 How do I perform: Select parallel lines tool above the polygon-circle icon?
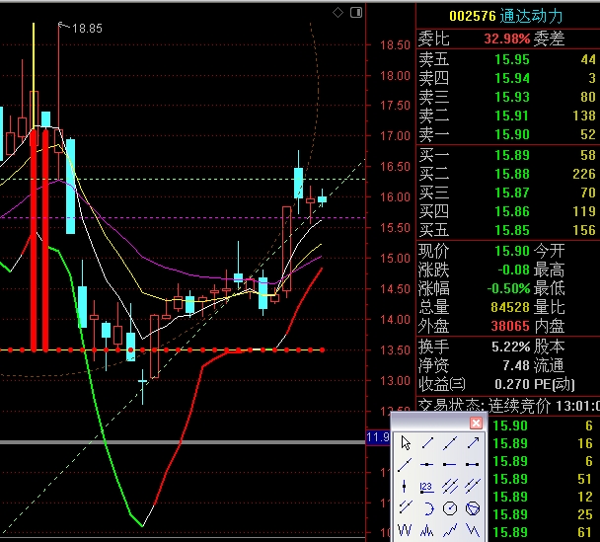[473, 487]
